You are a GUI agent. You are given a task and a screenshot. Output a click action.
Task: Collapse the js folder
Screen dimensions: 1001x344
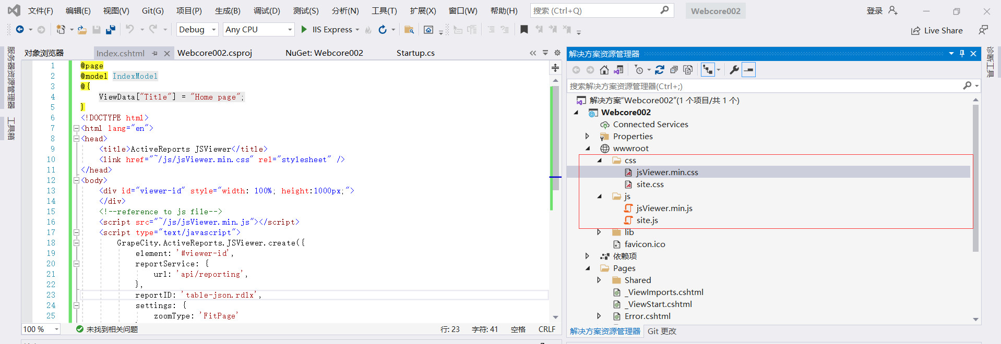tap(599, 196)
